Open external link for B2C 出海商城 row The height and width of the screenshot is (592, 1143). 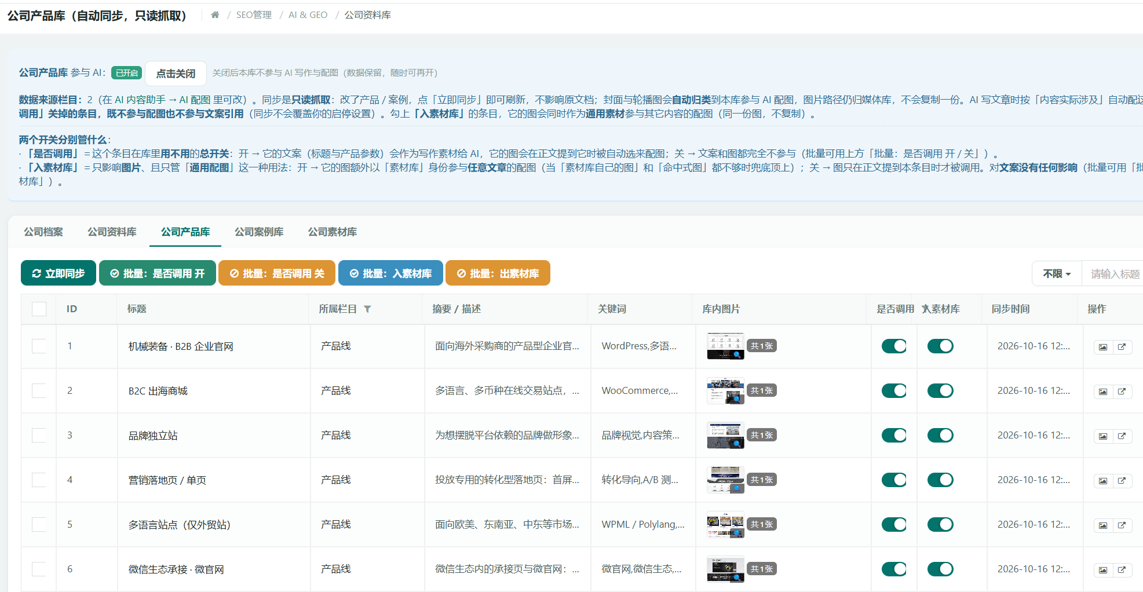(1122, 392)
